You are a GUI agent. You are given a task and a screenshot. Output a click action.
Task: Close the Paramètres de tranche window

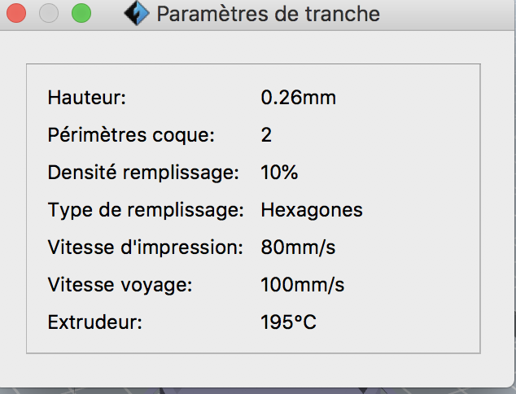click(x=17, y=14)
